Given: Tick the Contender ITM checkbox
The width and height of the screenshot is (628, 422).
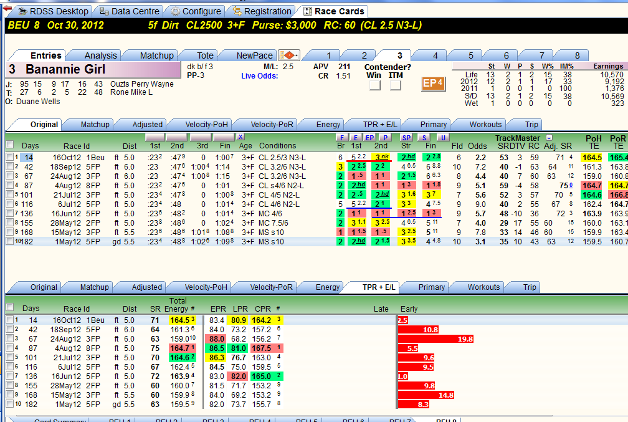Looking at the screenshot, I should pyautogui.click(x=395, y=85).
